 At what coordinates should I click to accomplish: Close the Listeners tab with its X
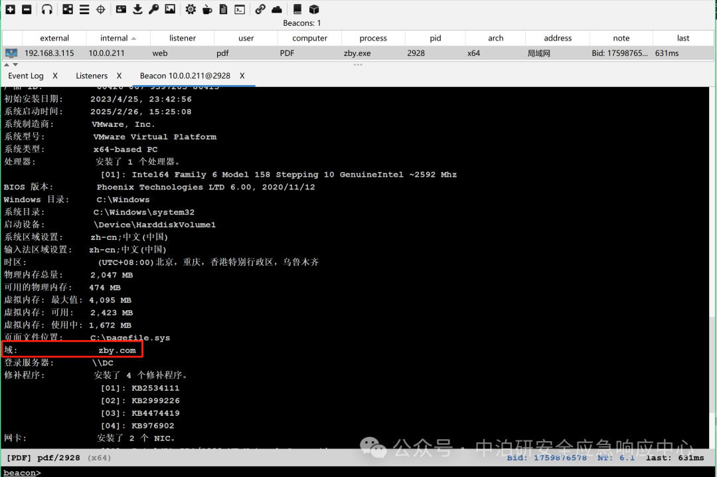click(119, 76)
